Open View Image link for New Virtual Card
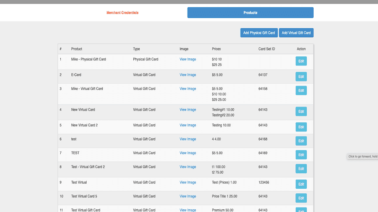 tap(188, 110)
